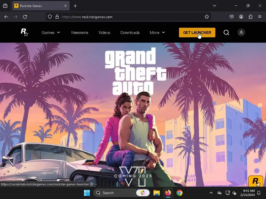Open the clock and date in the taskbar
The width and height of the screenshot is (266, 199).
[248, 193]
